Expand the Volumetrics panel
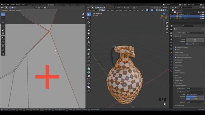Viewport: 205px width, 115px height. click(x=178, y=63)
